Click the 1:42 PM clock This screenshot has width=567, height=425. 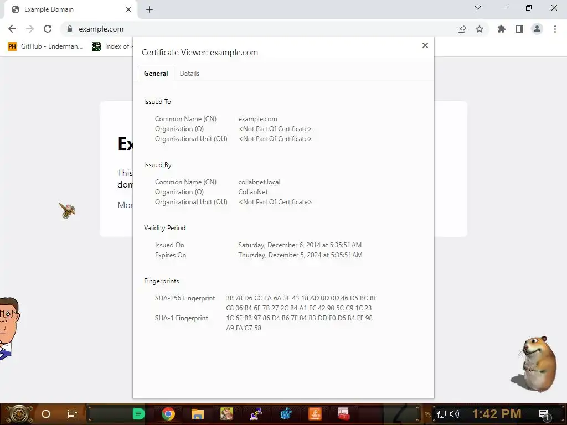coord(497,414)
